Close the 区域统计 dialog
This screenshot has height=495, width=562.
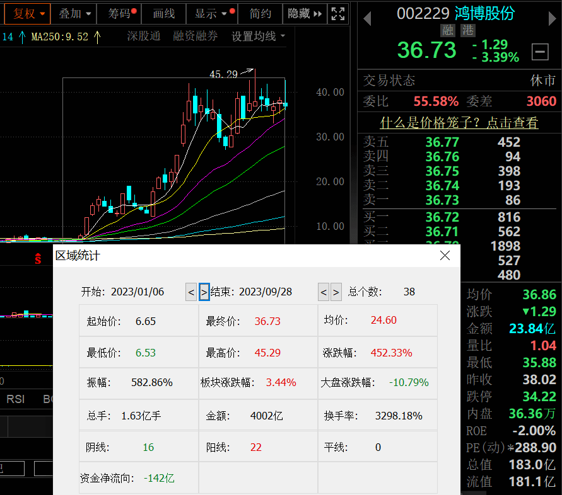(x=445, y=255)
